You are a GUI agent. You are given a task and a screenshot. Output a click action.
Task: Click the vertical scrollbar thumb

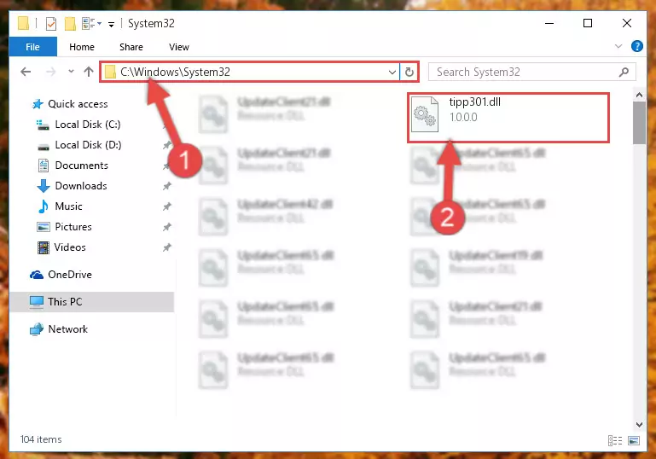(x=639, y=123)
